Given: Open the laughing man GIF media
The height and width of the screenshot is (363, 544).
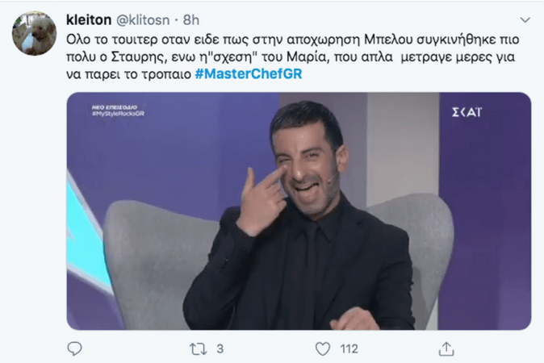Looking at the screenshot, I should (299, 211).
